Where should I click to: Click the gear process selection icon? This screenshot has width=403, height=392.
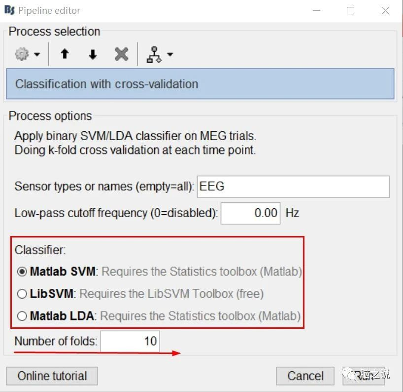[22, 54]
